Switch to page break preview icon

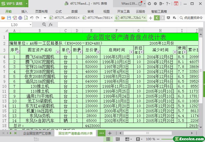(118, 139)
